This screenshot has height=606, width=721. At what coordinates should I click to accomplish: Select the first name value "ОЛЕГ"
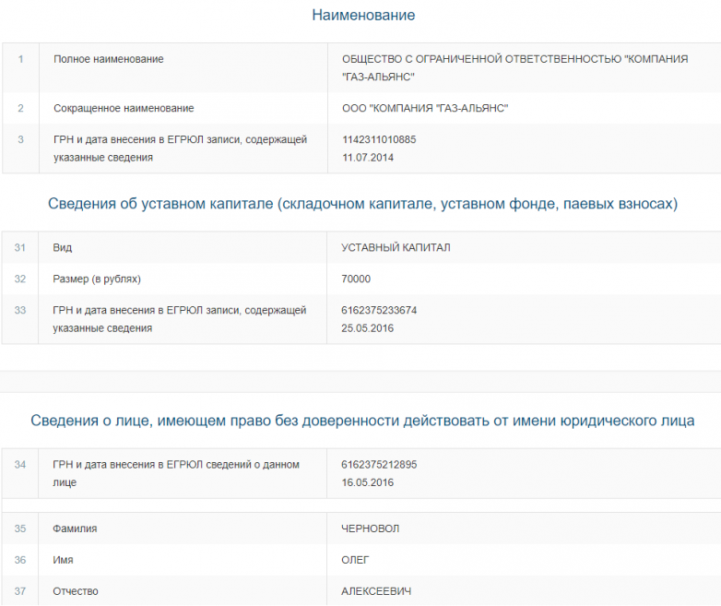click(x=356, y=560)
